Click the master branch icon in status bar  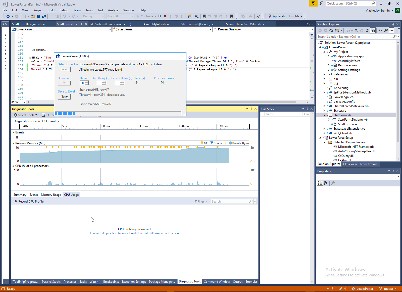tap(380, 289)
